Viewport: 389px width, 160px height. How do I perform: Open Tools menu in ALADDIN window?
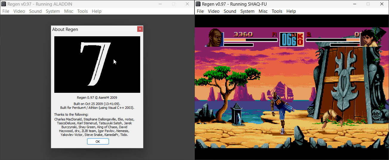[x=82, y=11]
